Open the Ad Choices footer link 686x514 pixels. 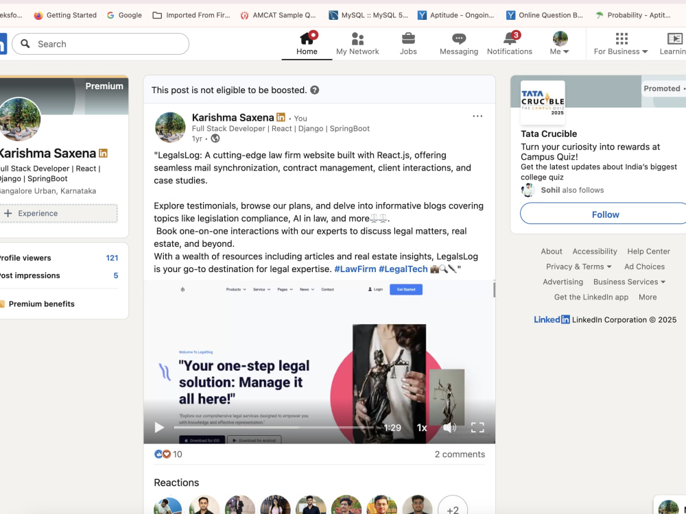click(644, 267)
